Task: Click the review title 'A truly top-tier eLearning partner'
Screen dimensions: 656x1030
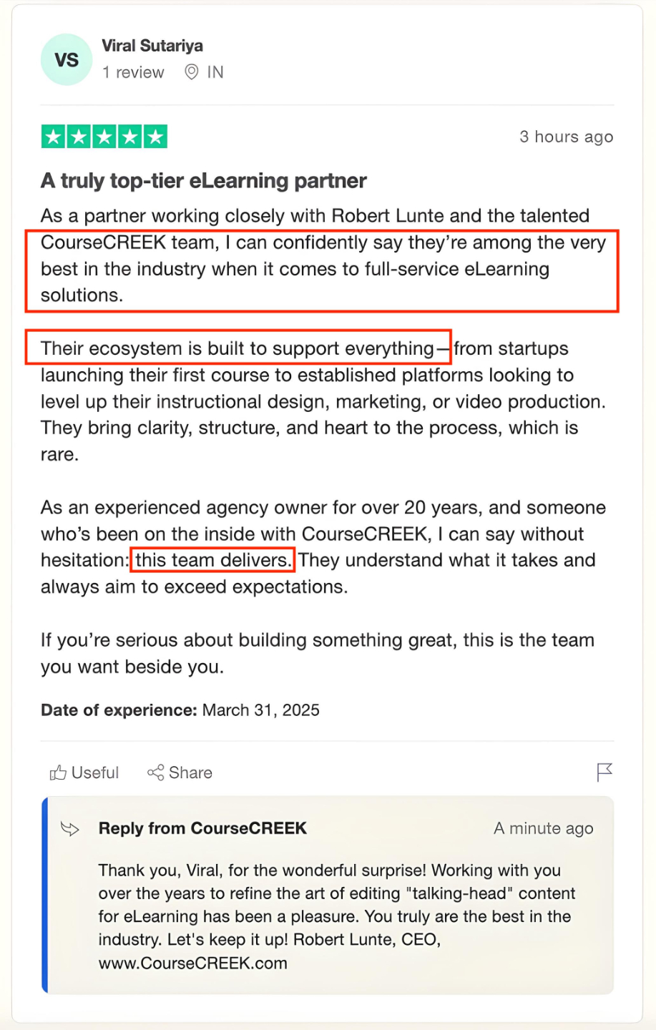Action: tap(204, 181)
